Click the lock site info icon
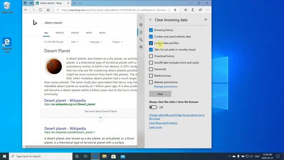Screen dimensions: 284x160 pyautogui.click(x=58, y=10)
